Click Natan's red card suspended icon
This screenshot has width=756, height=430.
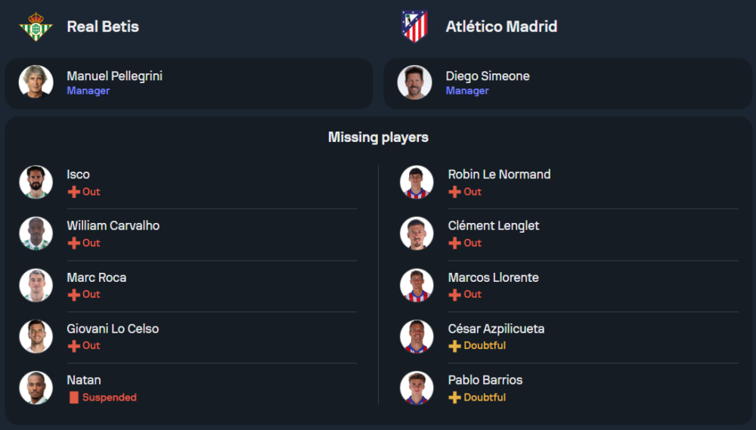(73, 398)
